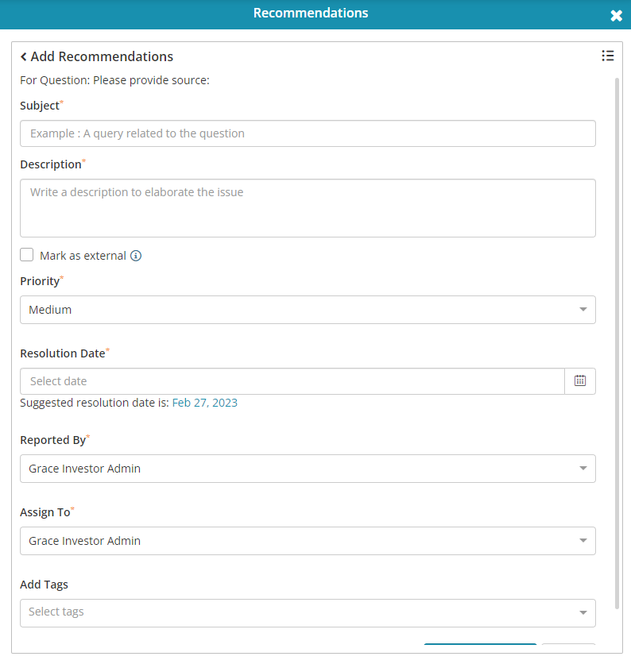Open the recommendations list view icon
This screenshot has width=631, height=664.
[x=608, y=56]
